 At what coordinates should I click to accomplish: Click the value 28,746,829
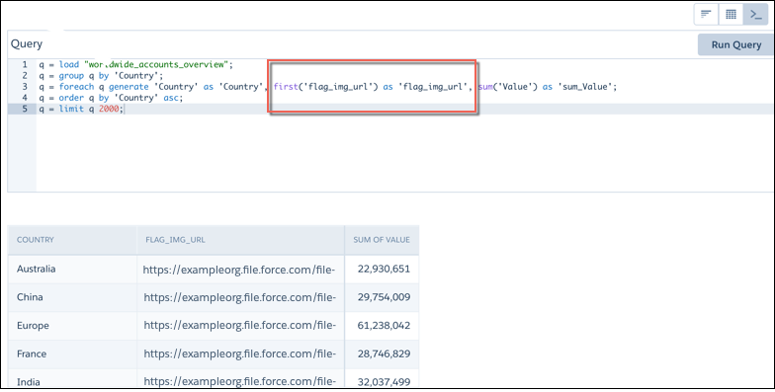pos(384,353)
